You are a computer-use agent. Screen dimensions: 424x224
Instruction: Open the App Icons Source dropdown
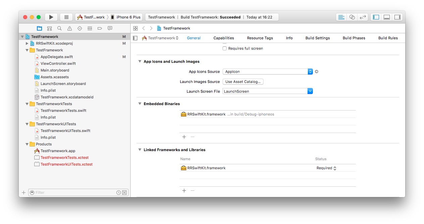(x=268, y=72)
